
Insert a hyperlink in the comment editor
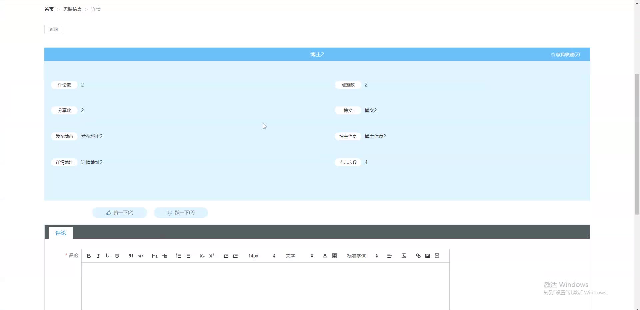click(418, 255)
